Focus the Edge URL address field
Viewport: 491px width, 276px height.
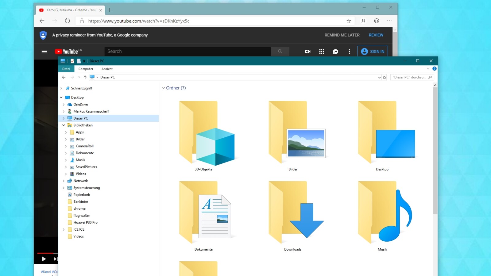click(215, 21)
